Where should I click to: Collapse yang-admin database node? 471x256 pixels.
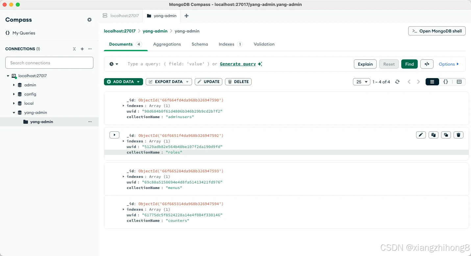coord(14,113)
